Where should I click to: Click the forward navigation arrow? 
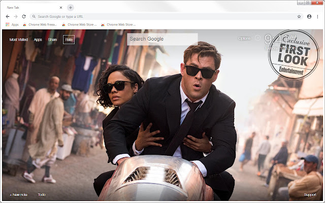(x=16, y=17)
